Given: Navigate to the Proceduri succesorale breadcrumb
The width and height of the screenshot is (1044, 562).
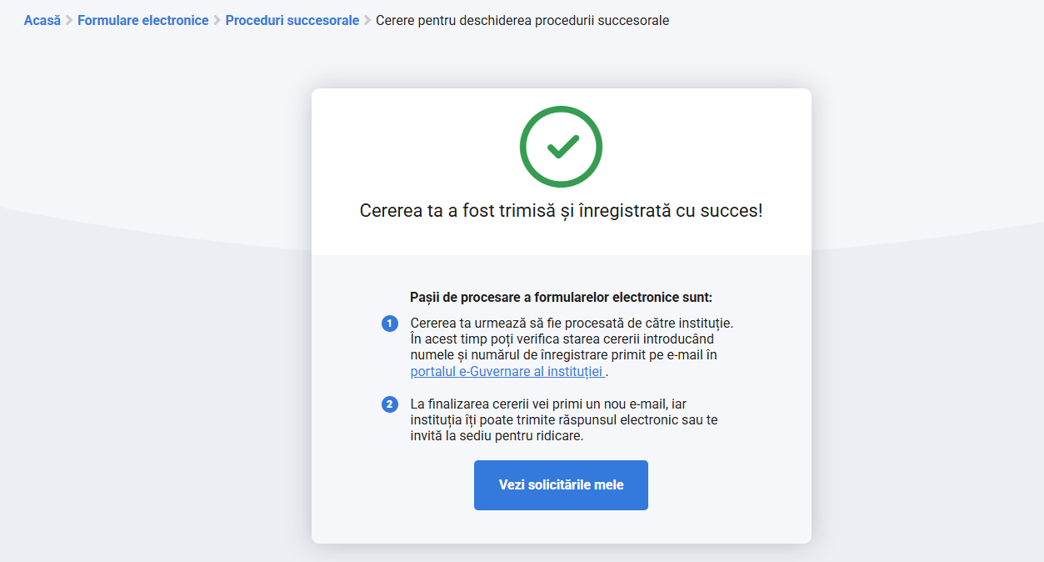Looking at the screenshot, I should (292, 20).
